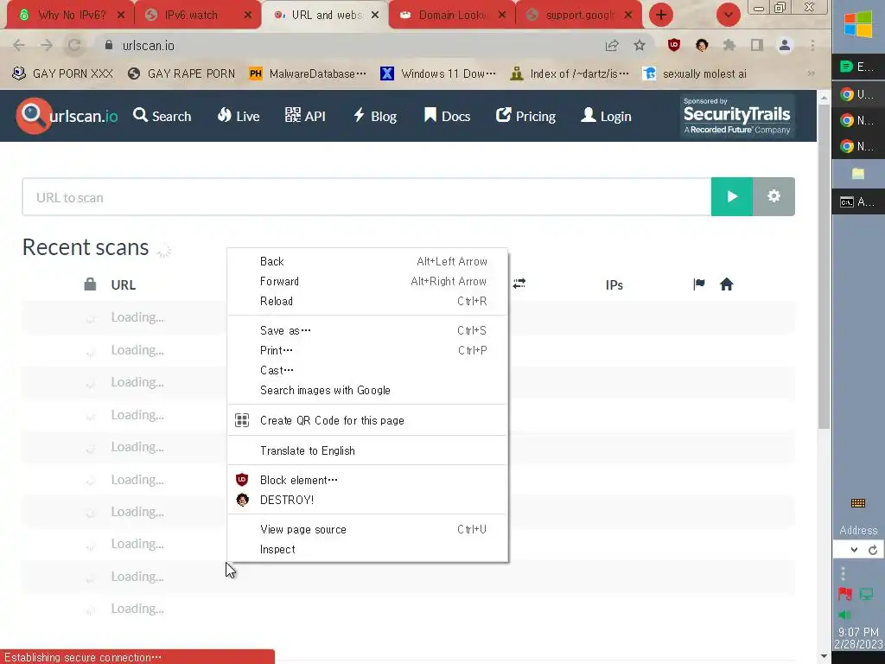Open scan options via the gear button
The image size is (885, 664).
click(x=774, y=196)
